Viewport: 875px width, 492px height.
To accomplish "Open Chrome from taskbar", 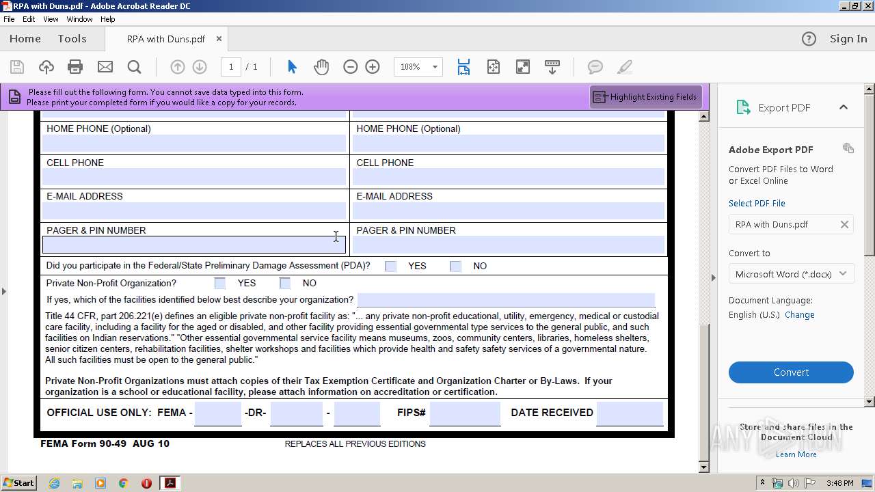I will 123,483.
